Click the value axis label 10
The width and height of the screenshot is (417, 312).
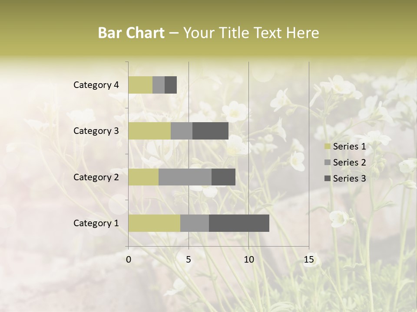point(248,260)
